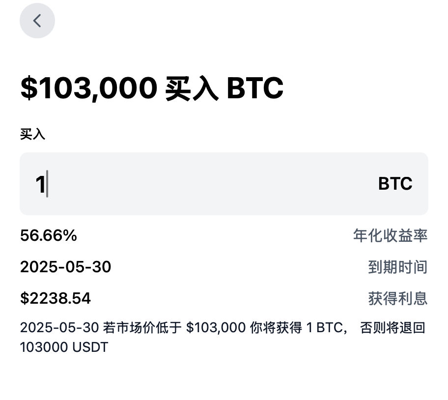Click the small 买入 label above the input
The image size is (448, 400).
(32, 134)
